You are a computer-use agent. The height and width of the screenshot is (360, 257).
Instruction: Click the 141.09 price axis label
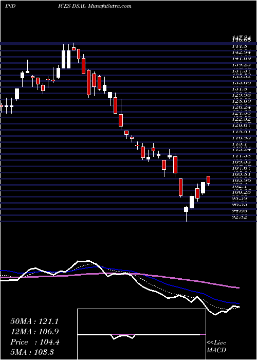(241, 59)
